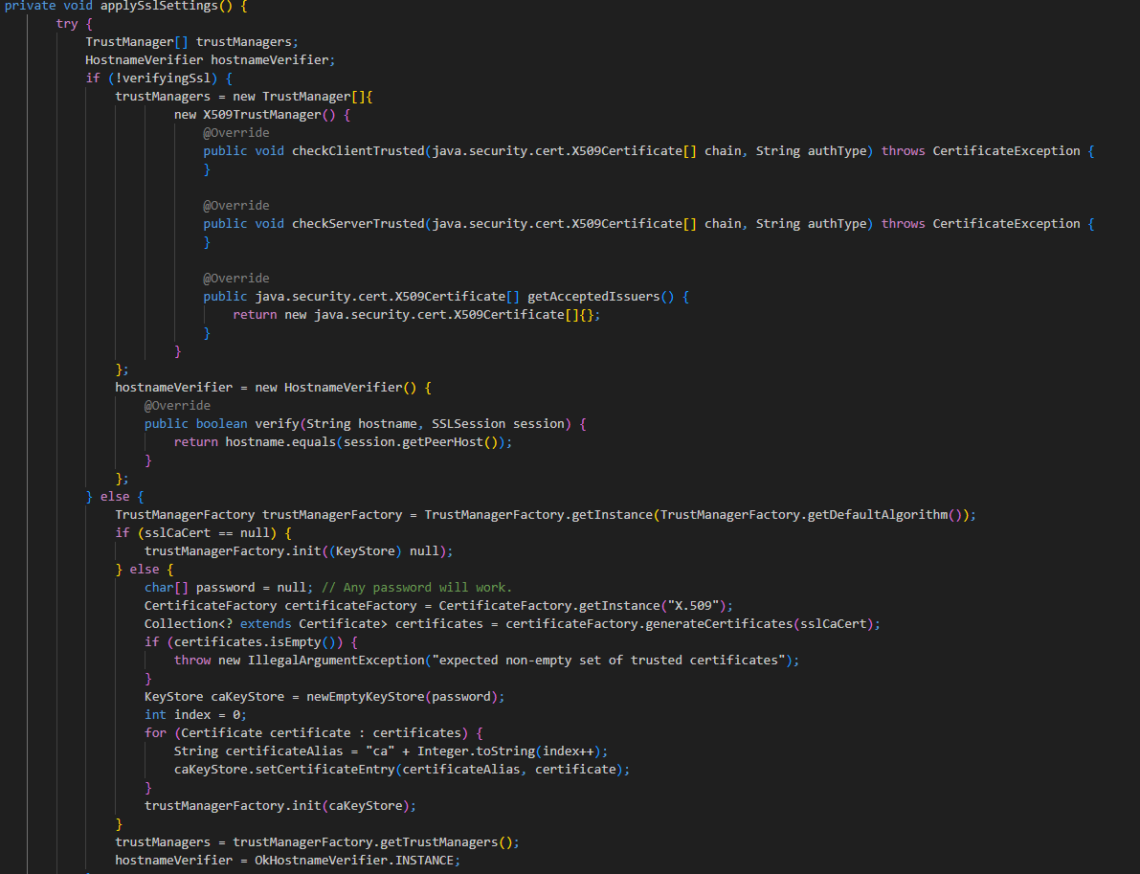Click the IllegalArgumentException throw statement
This screenshot has width=1140, height=874.
(335, 660)
